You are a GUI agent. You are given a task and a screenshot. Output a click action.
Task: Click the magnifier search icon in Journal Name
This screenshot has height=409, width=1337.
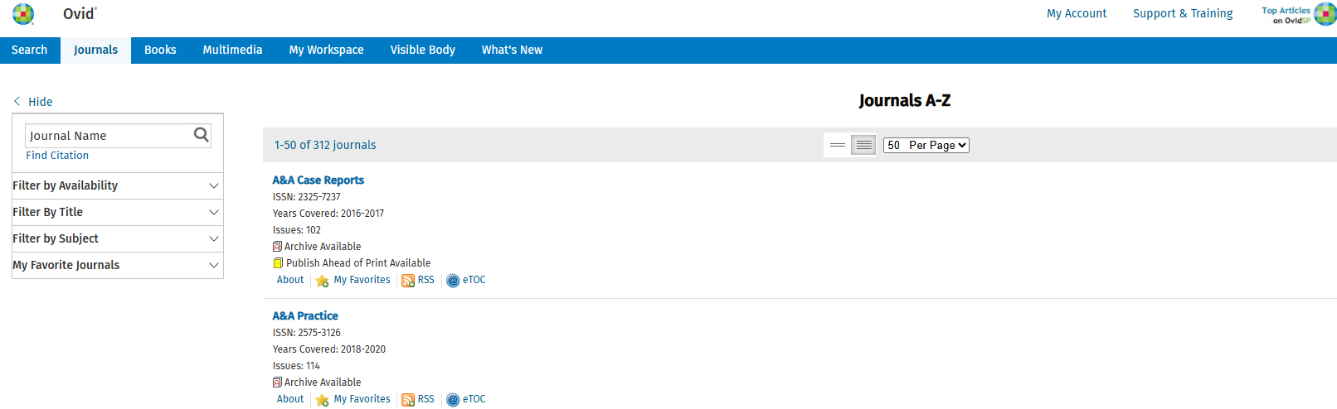coord(201,135)
